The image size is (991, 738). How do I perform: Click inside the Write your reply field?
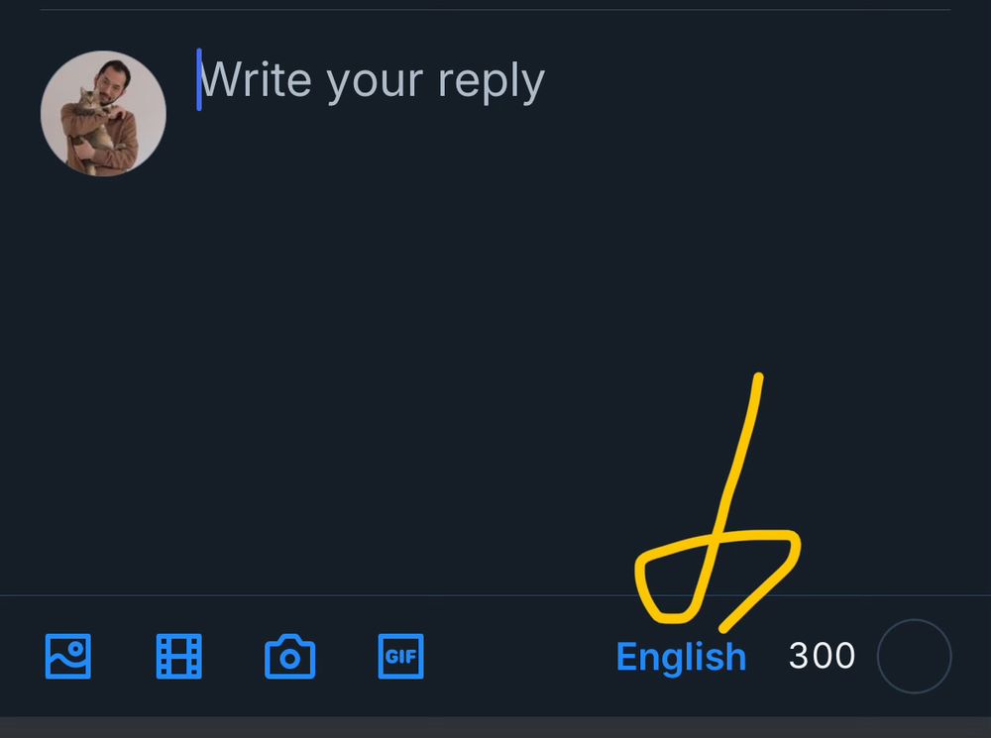[372, 79]
